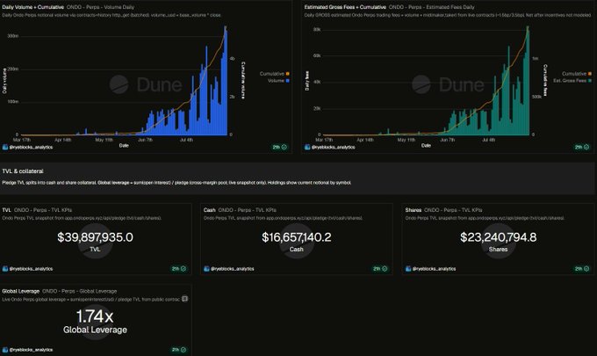
Task: Visit @ryeblocks_analytics profile from the Shares card
Action: point(434,269)
